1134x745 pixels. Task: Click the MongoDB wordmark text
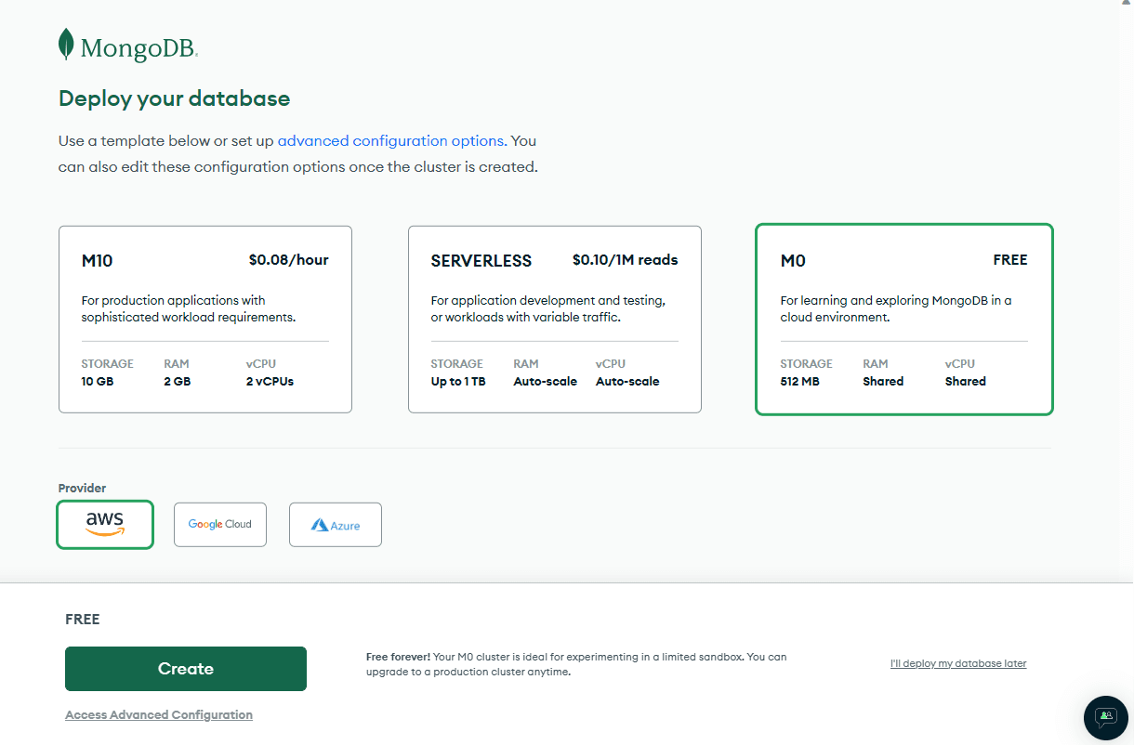(138, 48)
